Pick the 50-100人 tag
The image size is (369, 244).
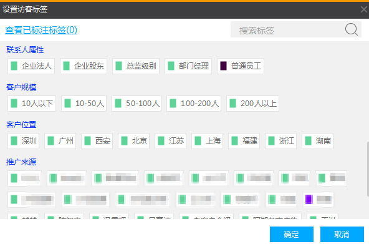point(137,104)
